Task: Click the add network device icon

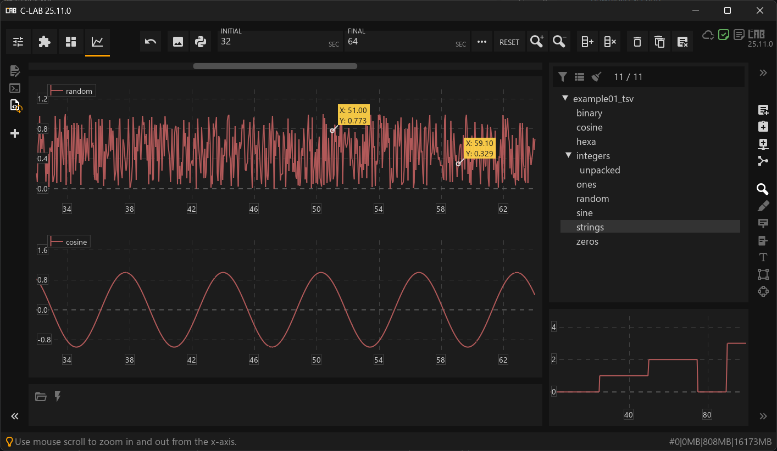Action: point(763,144)
